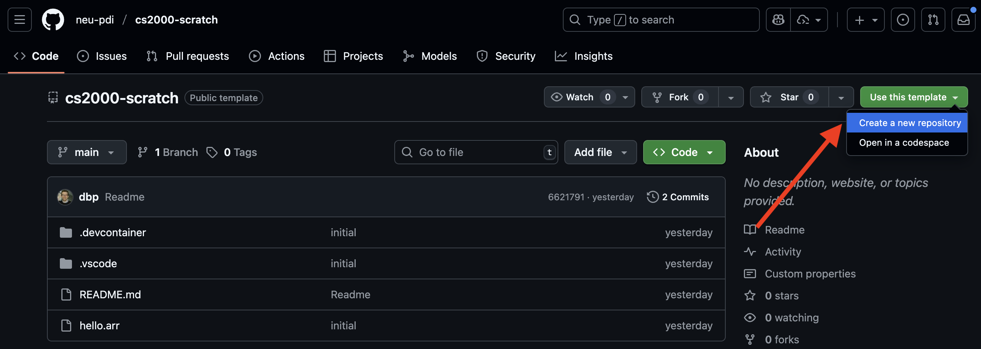The width and height of the screenshot is (981, 349).
Task: Open the .devcontainer folder
Action: [x=112, y=232]
